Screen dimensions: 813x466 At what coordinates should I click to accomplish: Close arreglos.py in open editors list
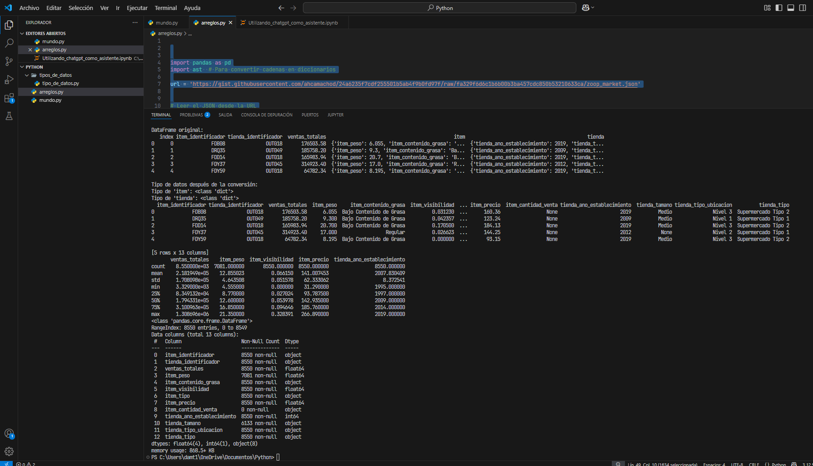(30, 50)
